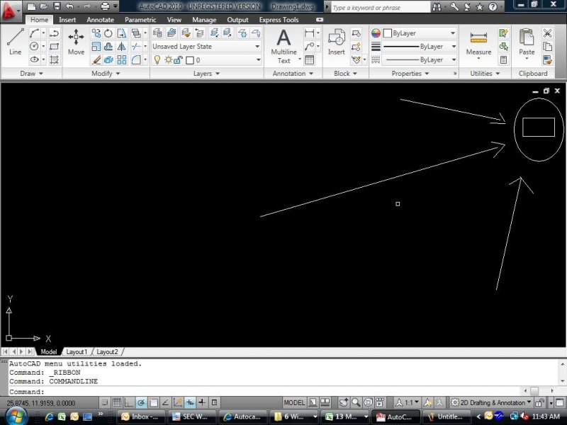567x425 pixels.
Task: Click the Plot printer icon
Action: click(105, 6)
